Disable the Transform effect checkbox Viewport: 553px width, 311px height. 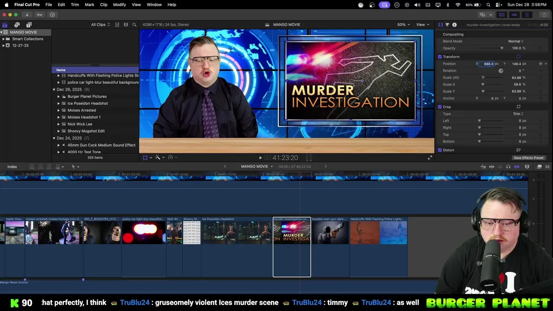[x=440, y=57]
